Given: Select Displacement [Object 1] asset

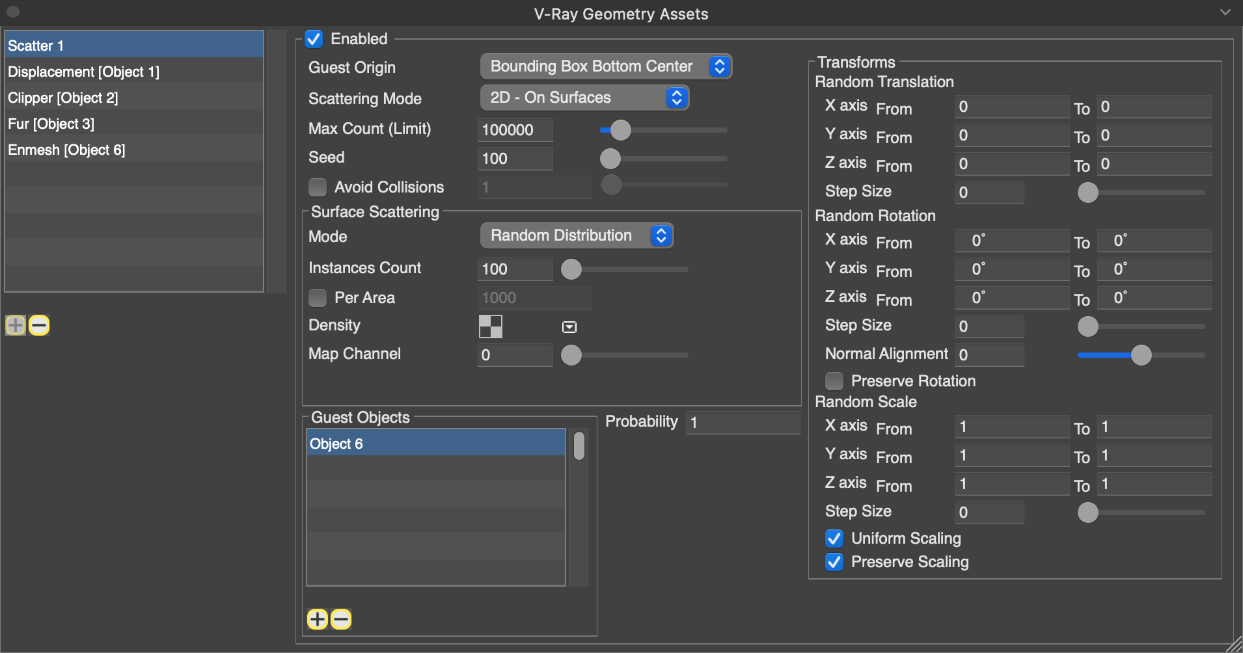Looking at the screenshot, I should (x=134, y=72).
